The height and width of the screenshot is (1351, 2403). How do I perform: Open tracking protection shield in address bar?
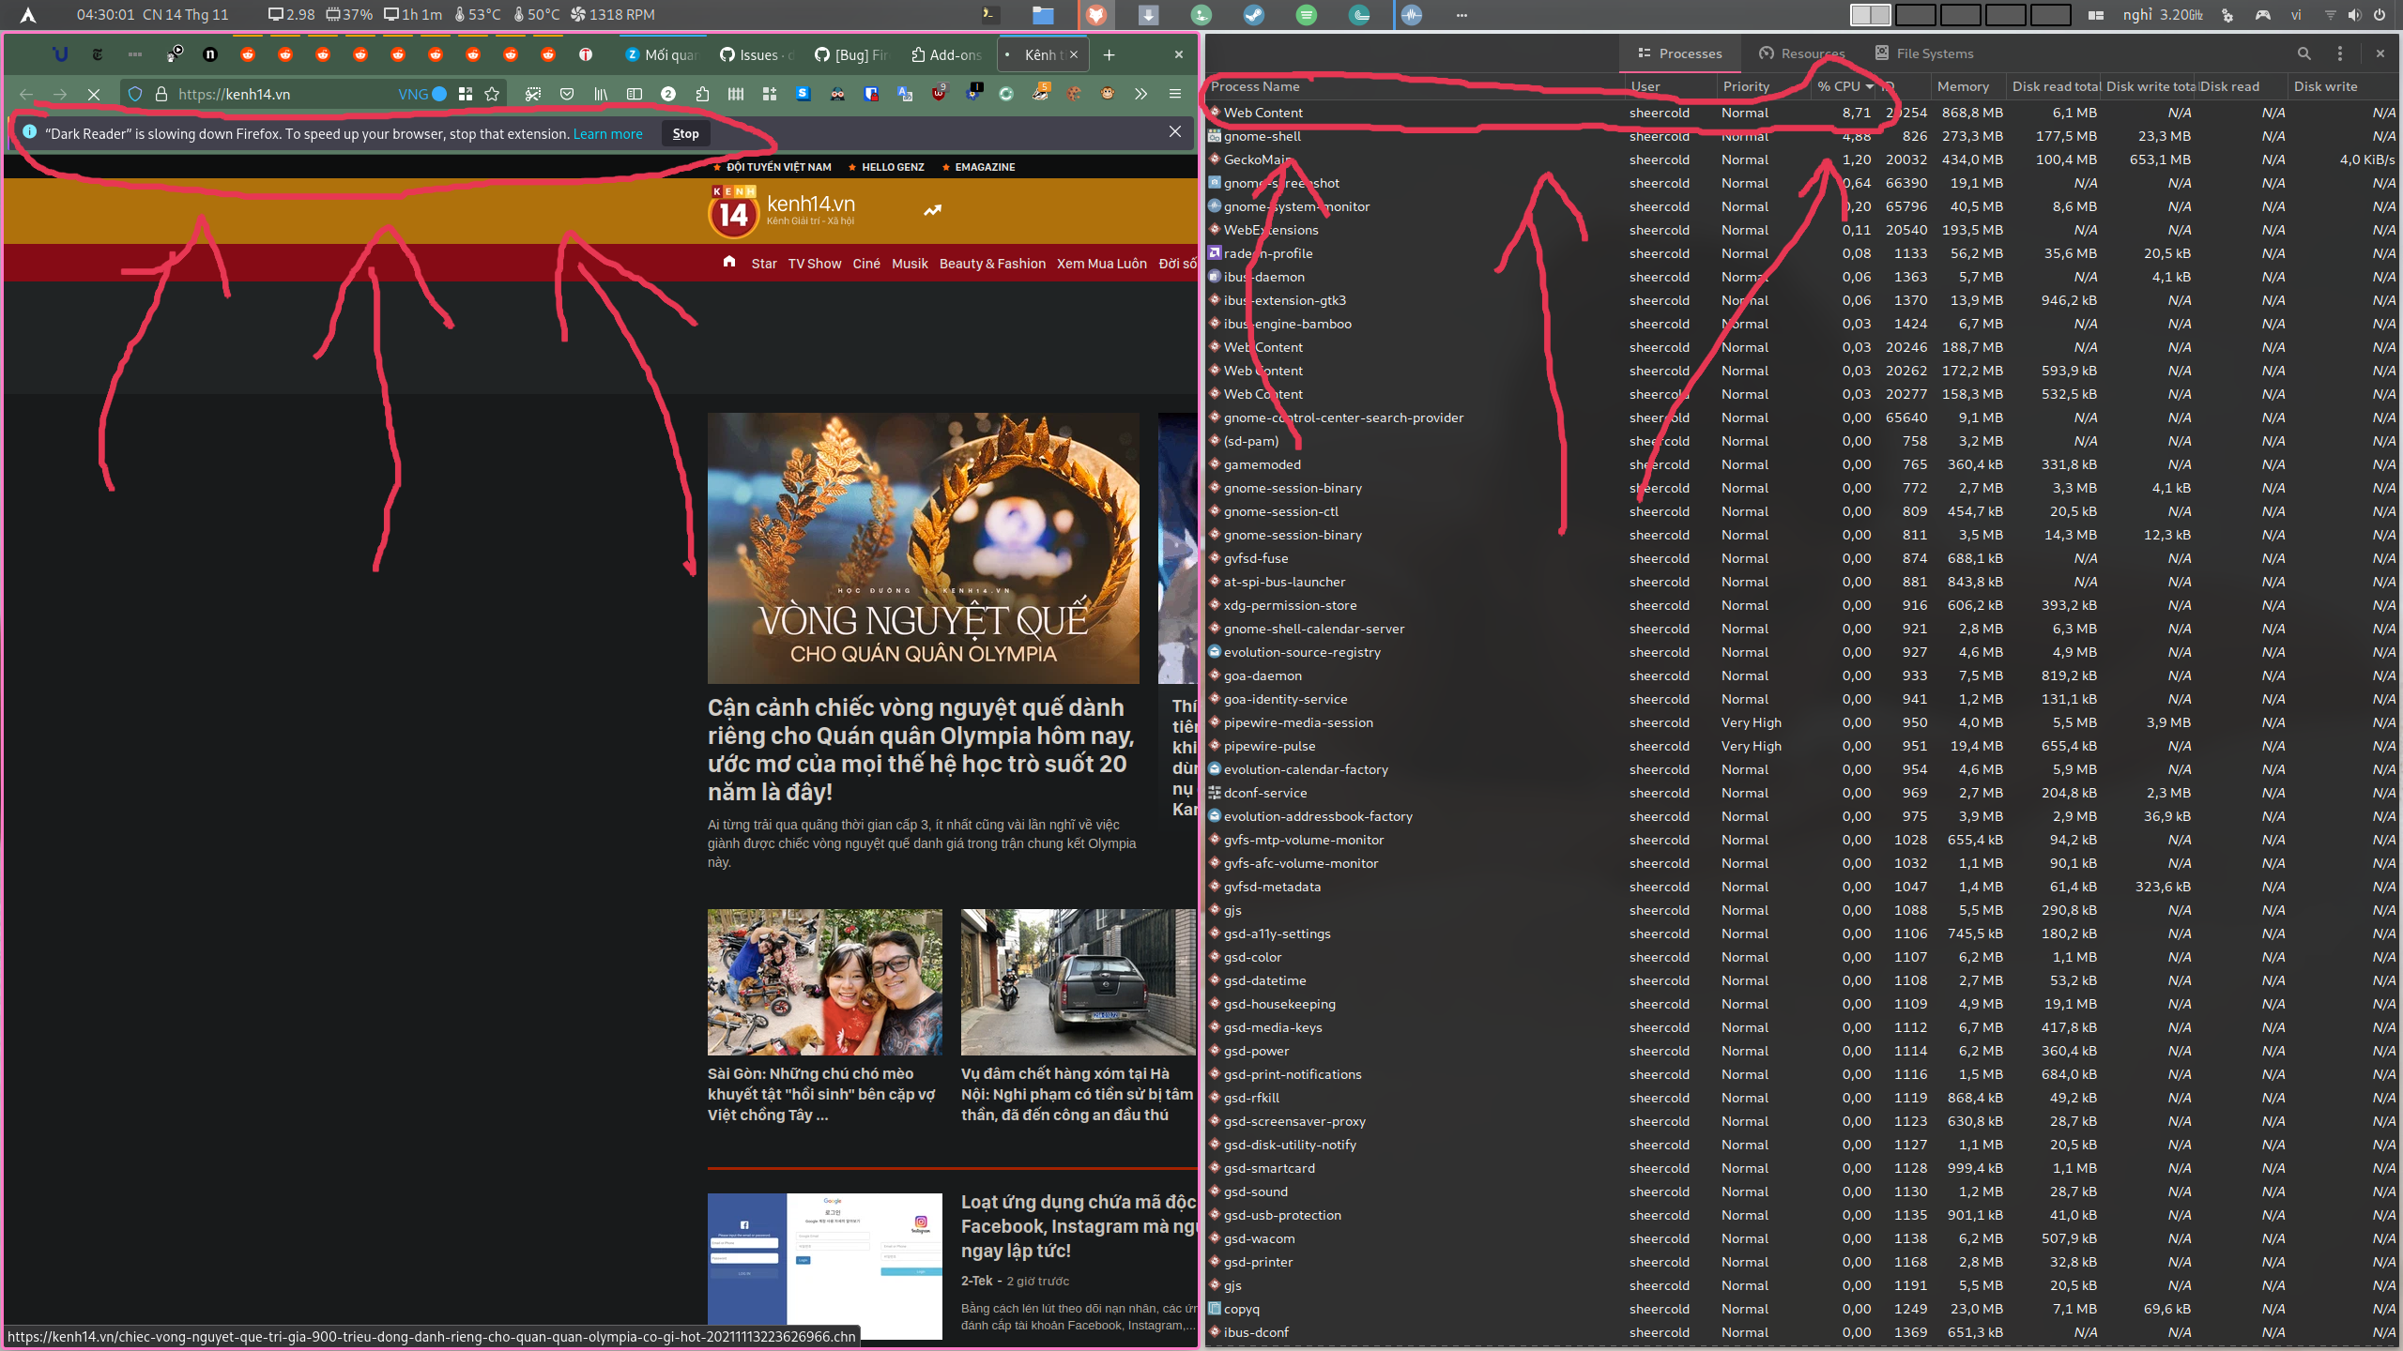[135, 94]
